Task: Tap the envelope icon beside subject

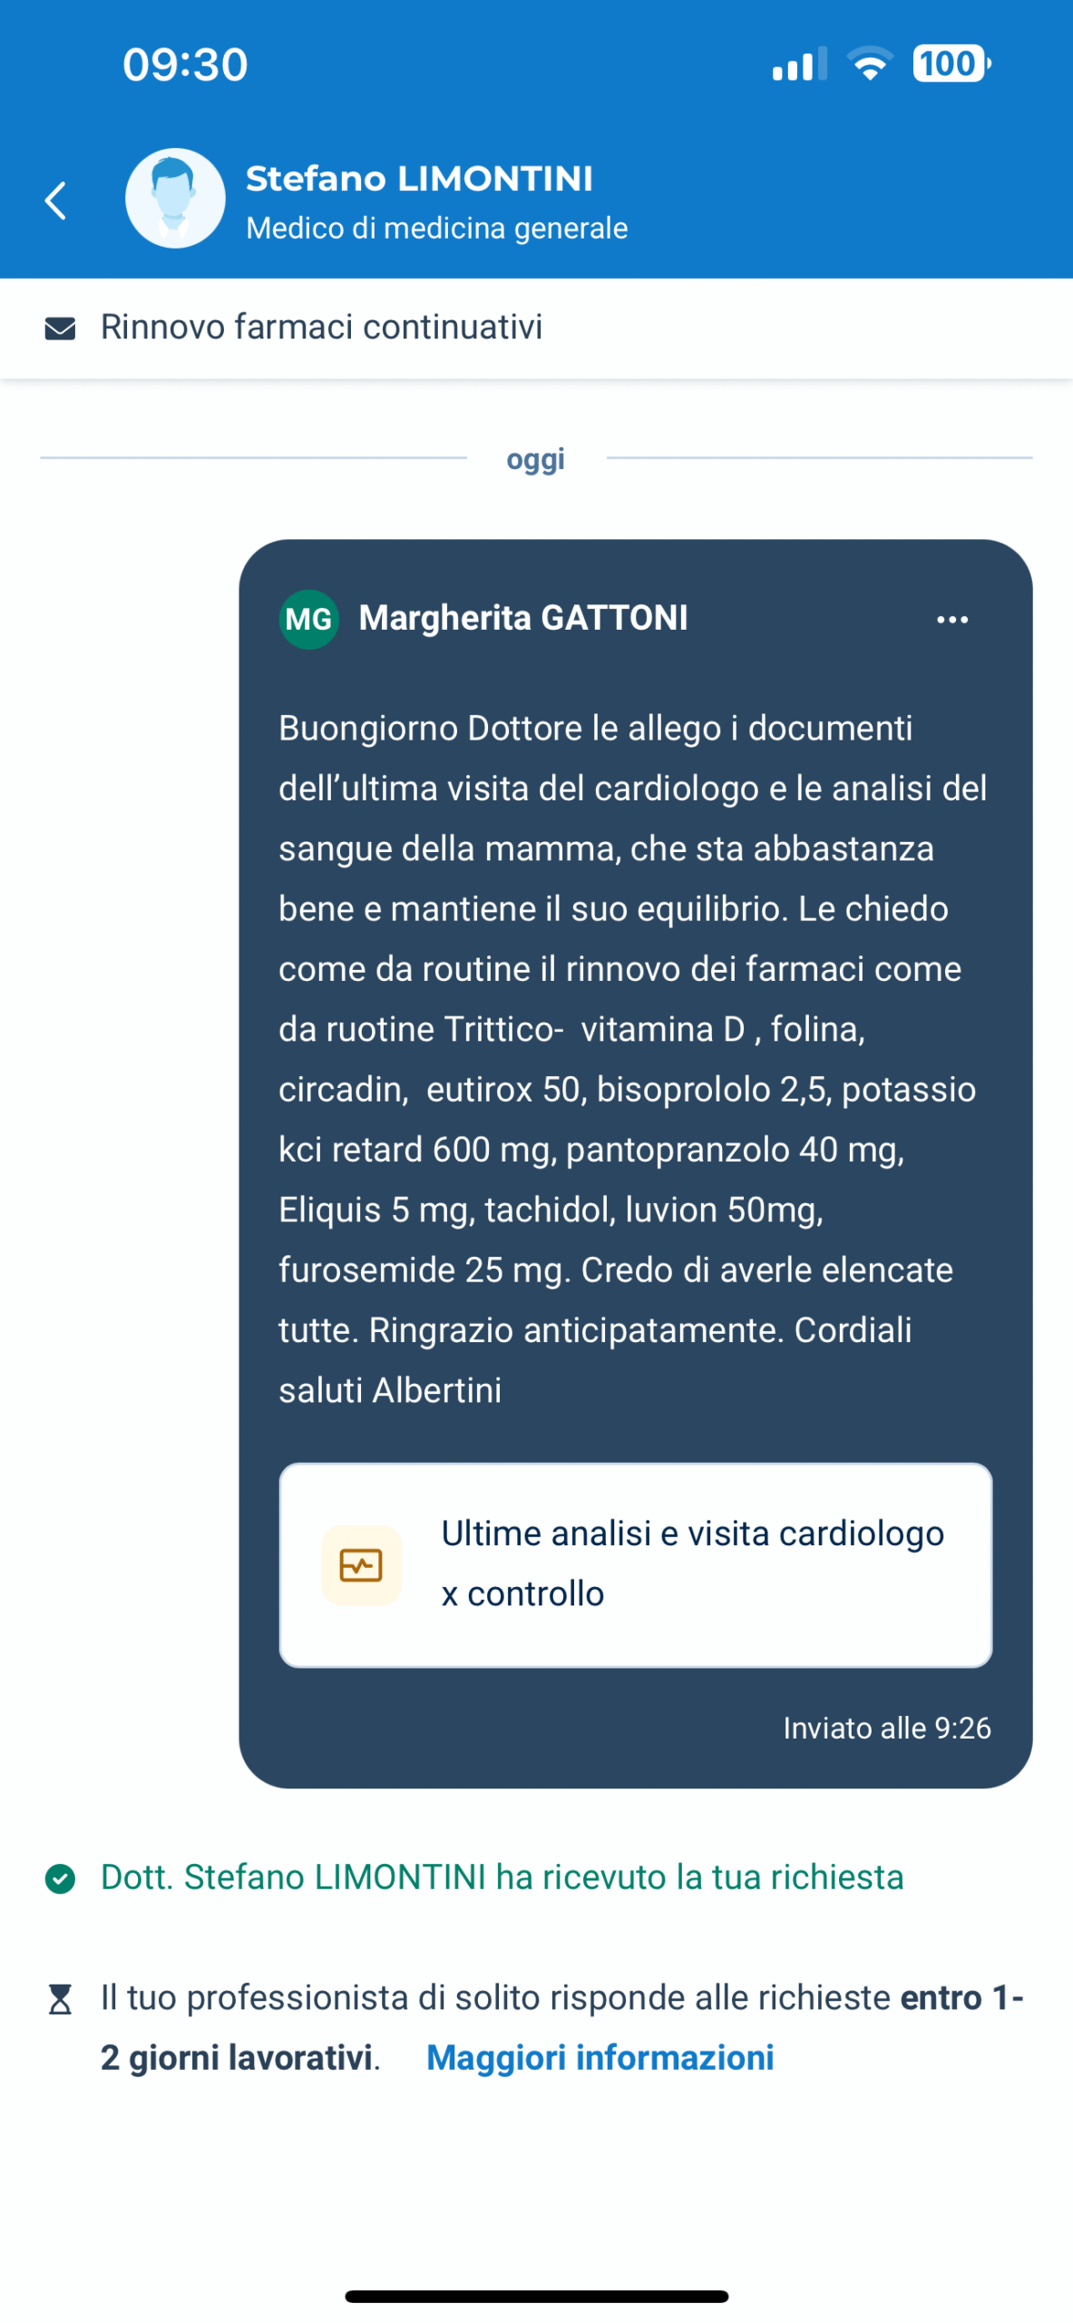Action: (60, 328)
